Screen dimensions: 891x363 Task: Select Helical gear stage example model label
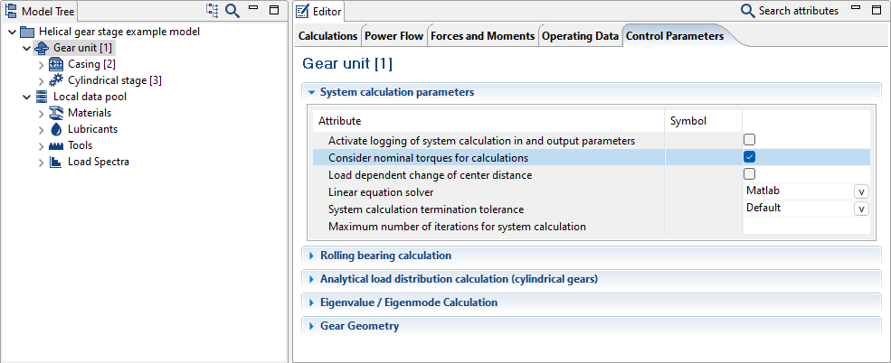(119, 32)
